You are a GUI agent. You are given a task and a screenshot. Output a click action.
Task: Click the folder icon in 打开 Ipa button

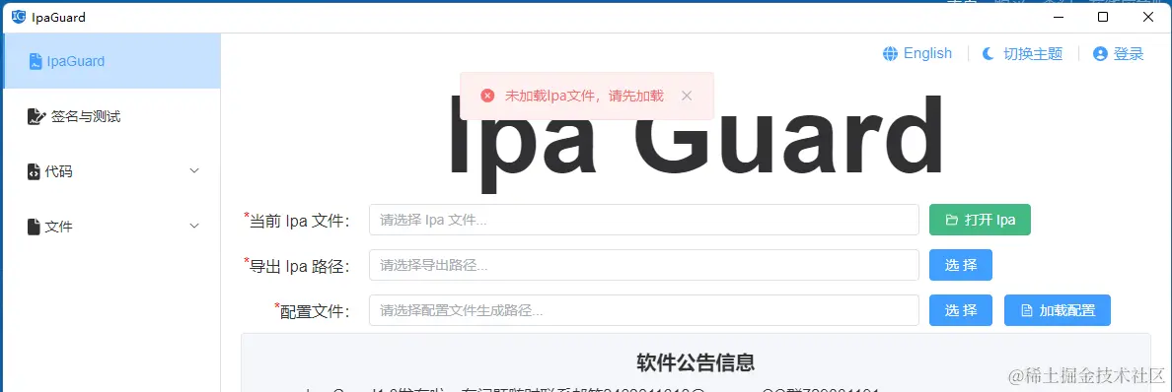tap(951, 221)
